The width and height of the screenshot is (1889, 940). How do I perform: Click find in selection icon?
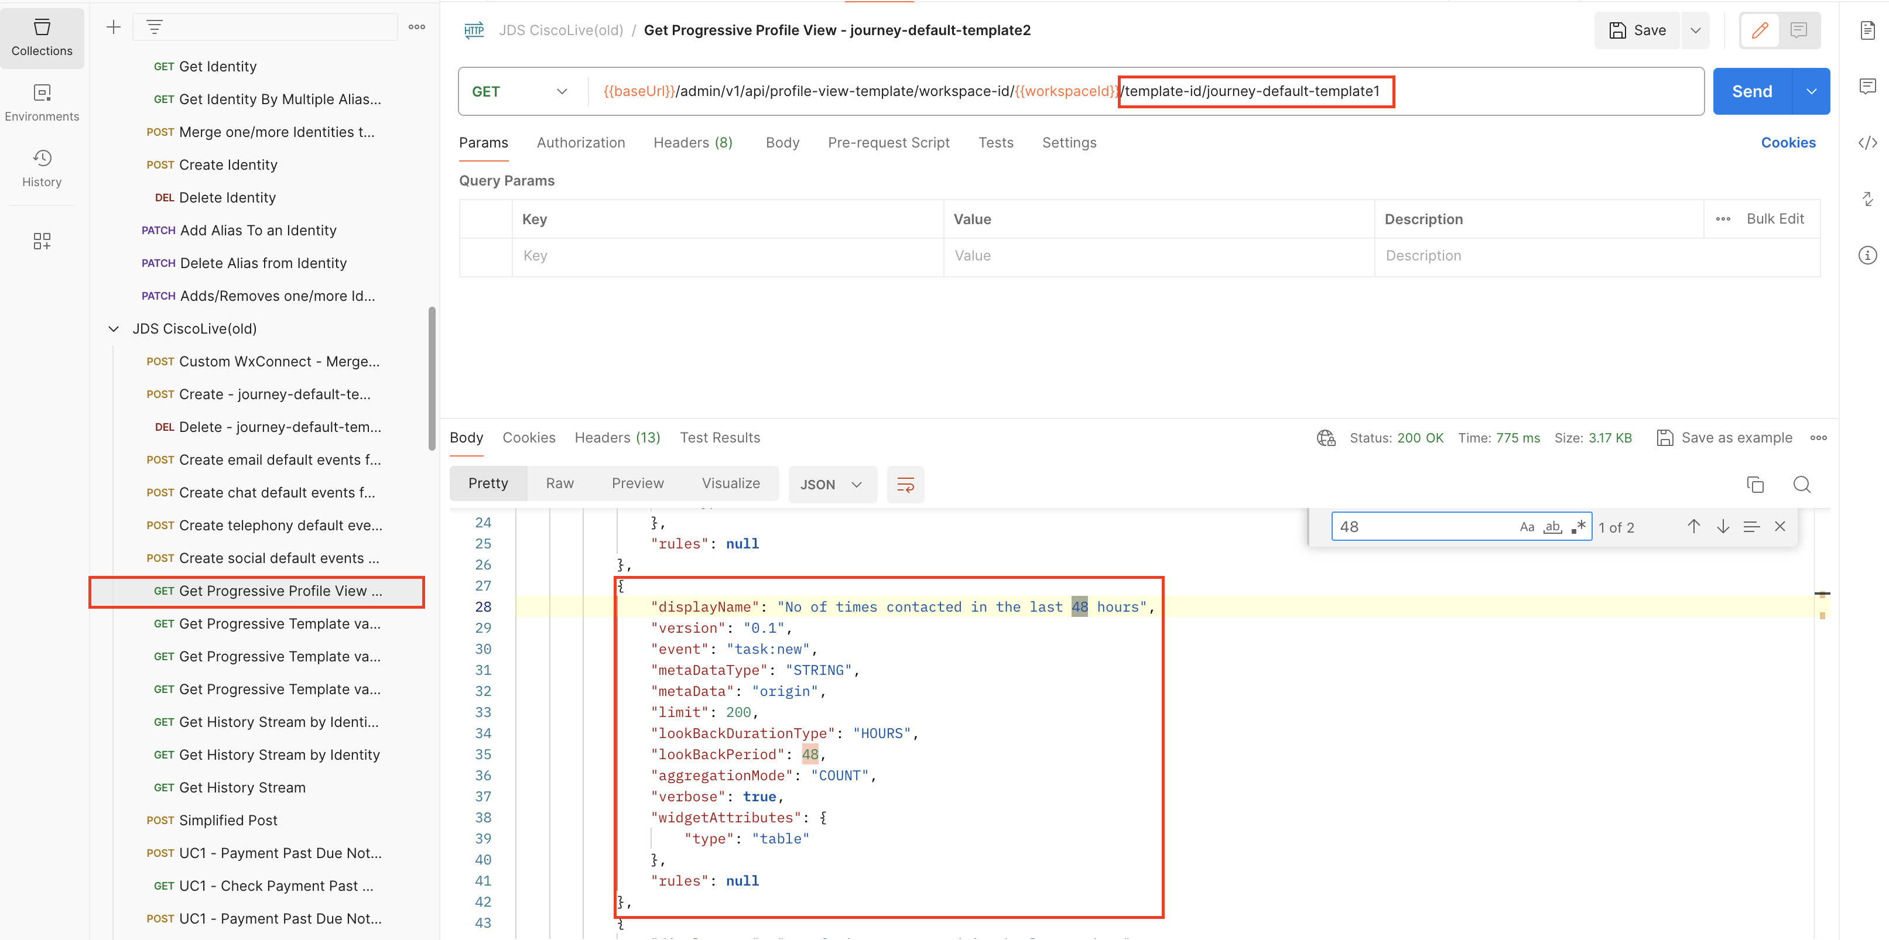click(x=1751, y=526)
